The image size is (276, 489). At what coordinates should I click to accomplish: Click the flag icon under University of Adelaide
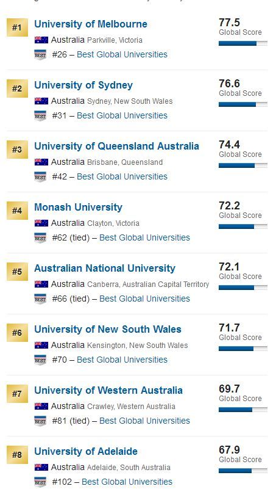[41, 468]
